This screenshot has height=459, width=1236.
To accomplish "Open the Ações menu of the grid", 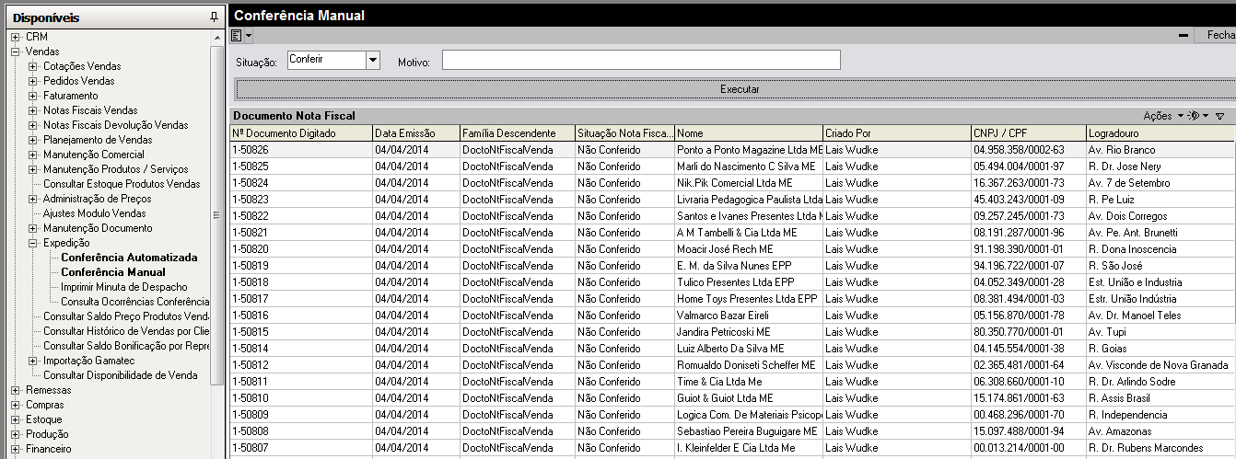I will 1163,116.
